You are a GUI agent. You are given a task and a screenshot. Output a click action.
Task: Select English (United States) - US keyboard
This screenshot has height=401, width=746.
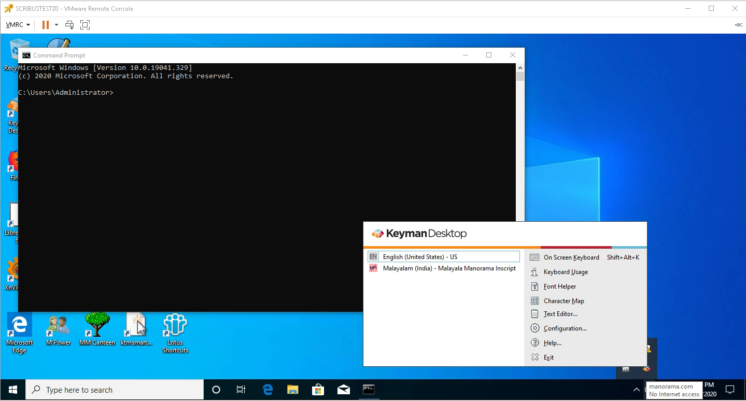444,257
